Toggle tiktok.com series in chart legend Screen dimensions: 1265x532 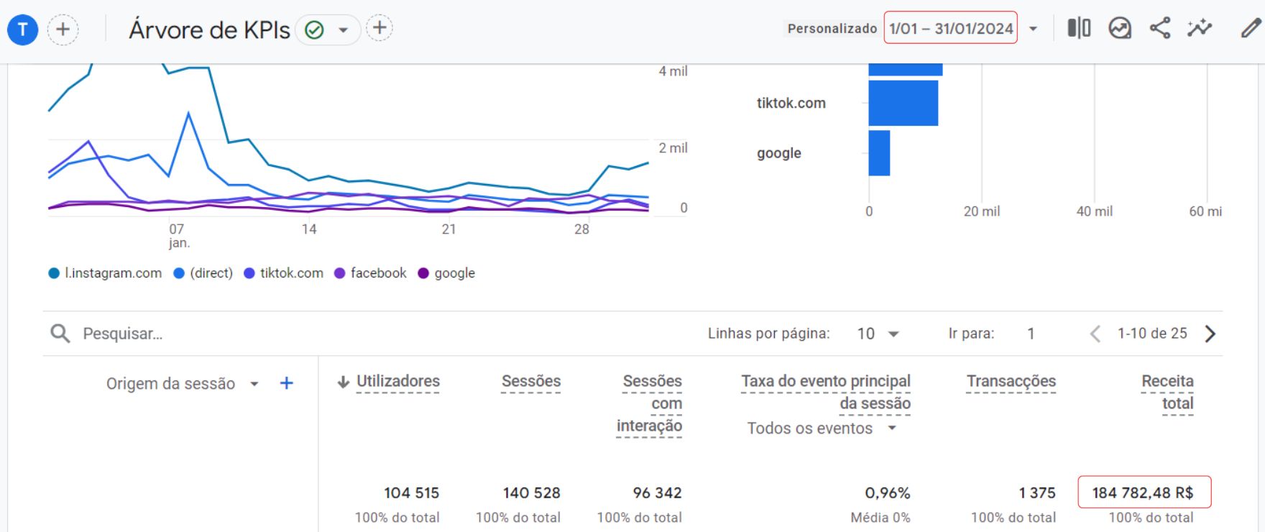tap(284, 273)
